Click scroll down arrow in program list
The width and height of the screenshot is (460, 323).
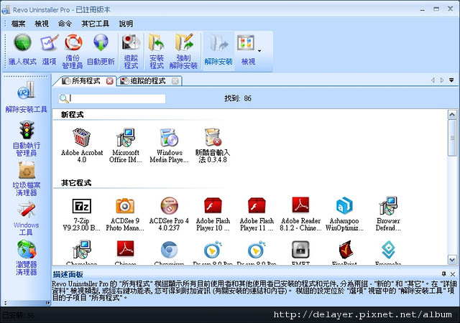tap(452, 260)
